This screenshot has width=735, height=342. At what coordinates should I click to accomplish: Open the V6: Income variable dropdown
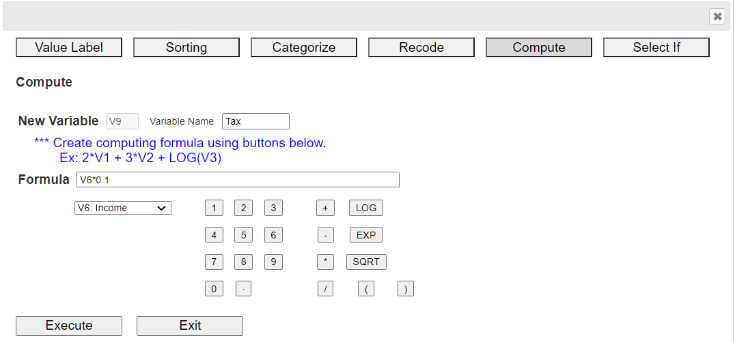coord(123,208)
